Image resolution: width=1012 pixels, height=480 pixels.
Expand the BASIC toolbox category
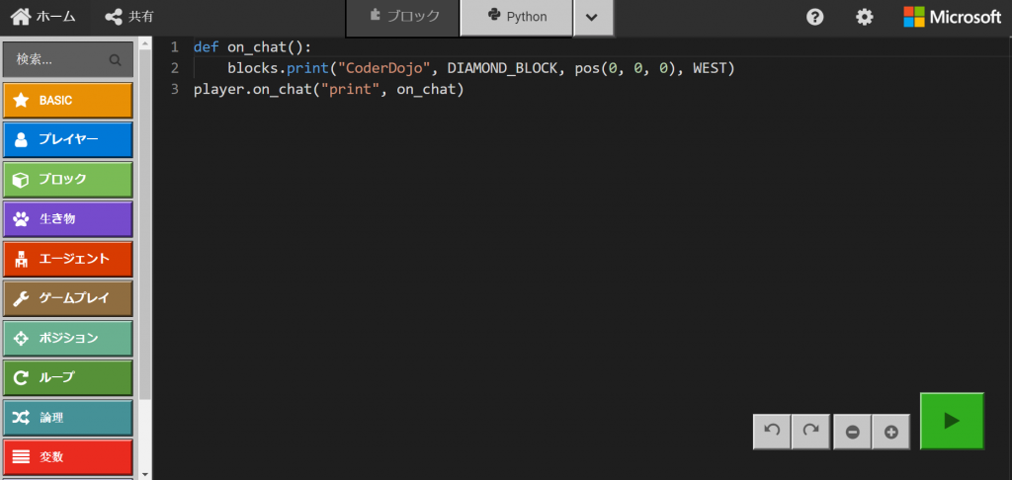coord(68,100)
